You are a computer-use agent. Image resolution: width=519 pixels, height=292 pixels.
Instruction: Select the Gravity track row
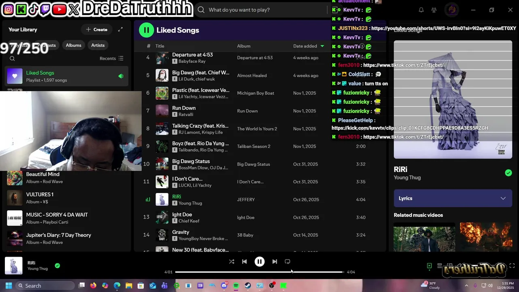[259, 235]
